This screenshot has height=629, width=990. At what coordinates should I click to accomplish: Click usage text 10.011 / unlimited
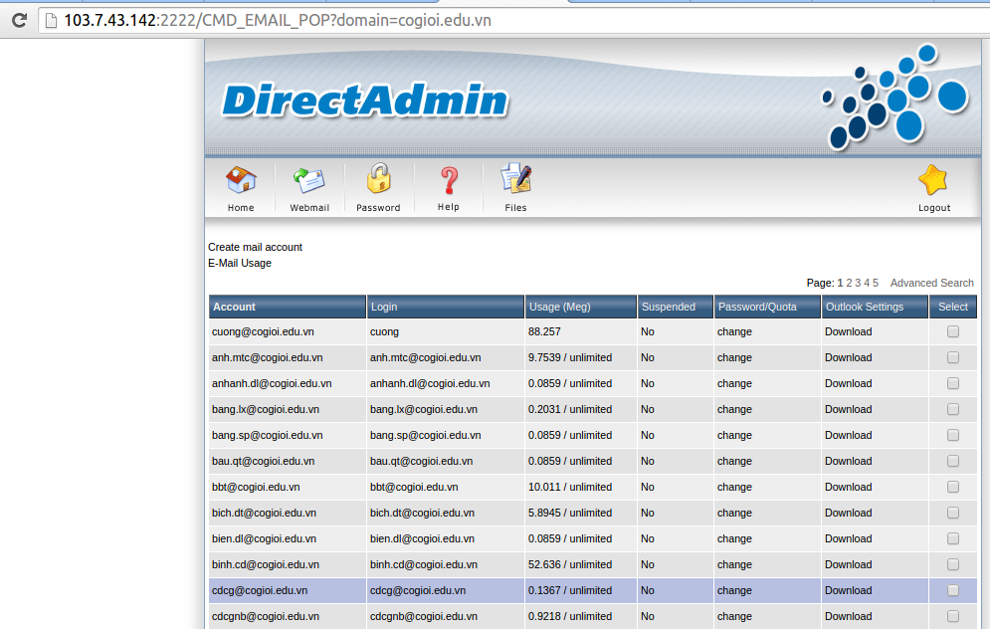point(570,487)
